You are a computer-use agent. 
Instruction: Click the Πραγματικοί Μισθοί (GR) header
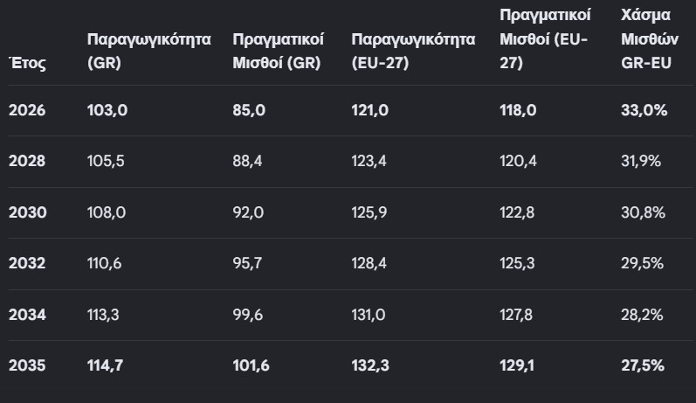coord(278,51)
